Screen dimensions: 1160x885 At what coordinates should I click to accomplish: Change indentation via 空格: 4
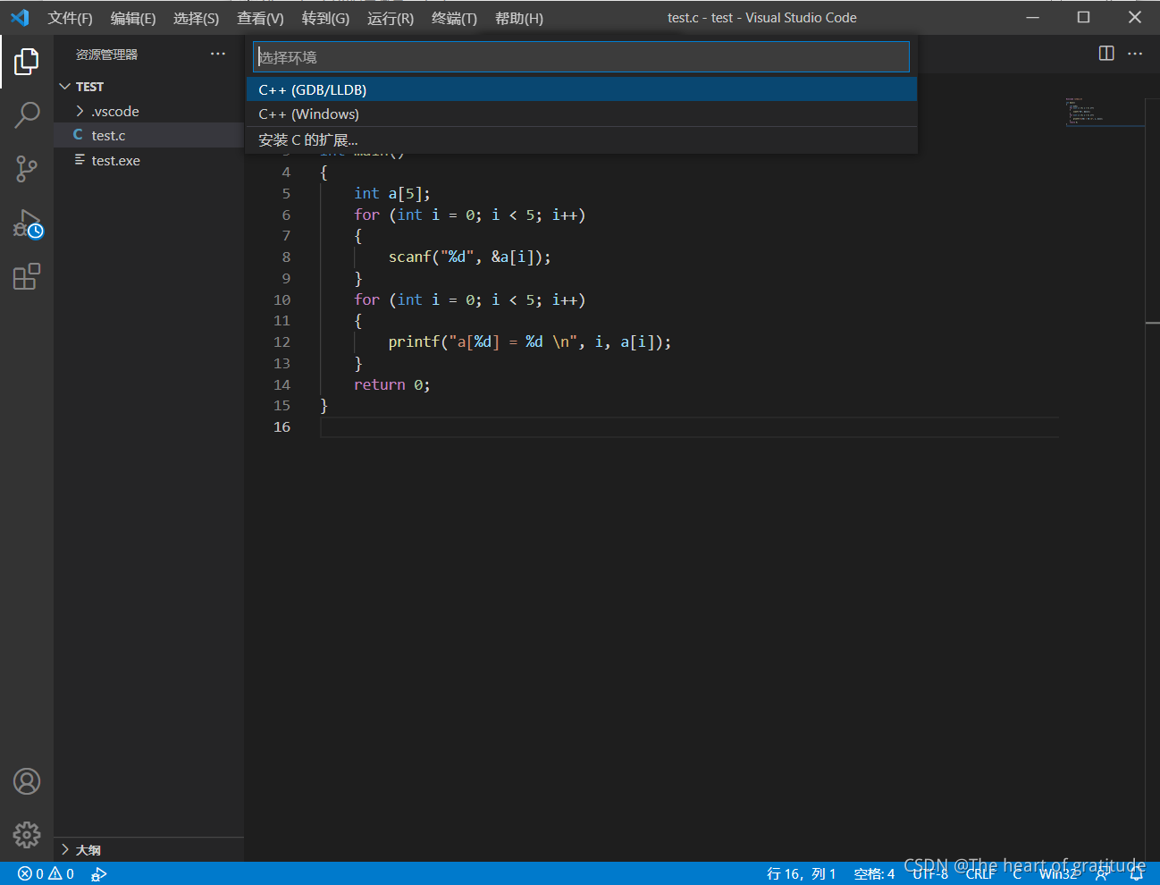(874, 873)
